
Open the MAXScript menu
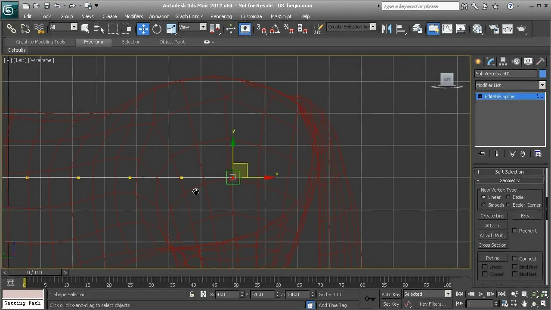[x=281, y=16]
